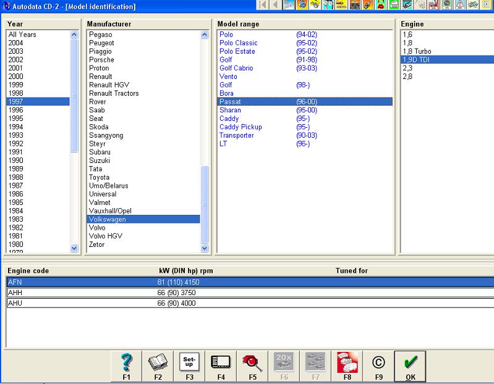This screenshot has width=494, height=384.
Task: Click the Manufacturer list scroll-up arrow
Action: (205, 35)
